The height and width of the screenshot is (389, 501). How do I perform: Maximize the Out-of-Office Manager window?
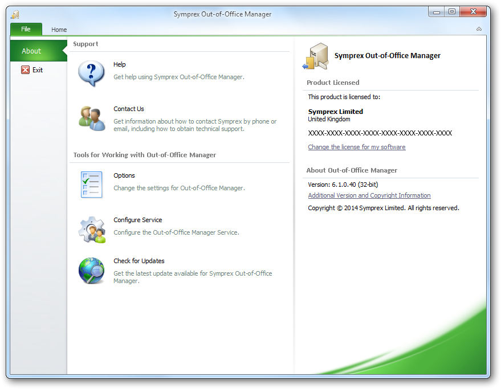pos(452,12)
